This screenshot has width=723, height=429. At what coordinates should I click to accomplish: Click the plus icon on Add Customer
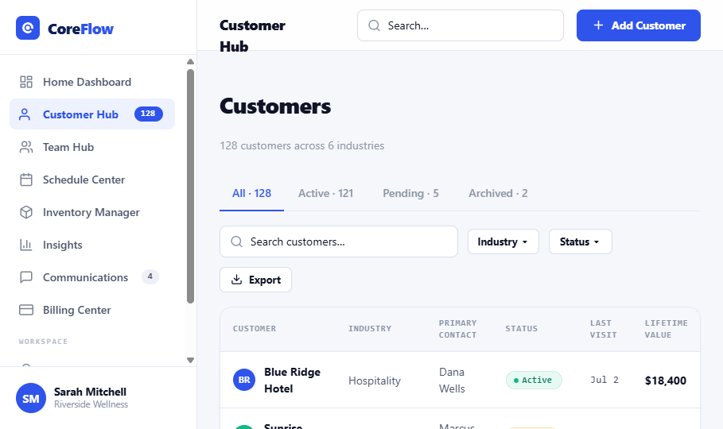pos(598,25)
